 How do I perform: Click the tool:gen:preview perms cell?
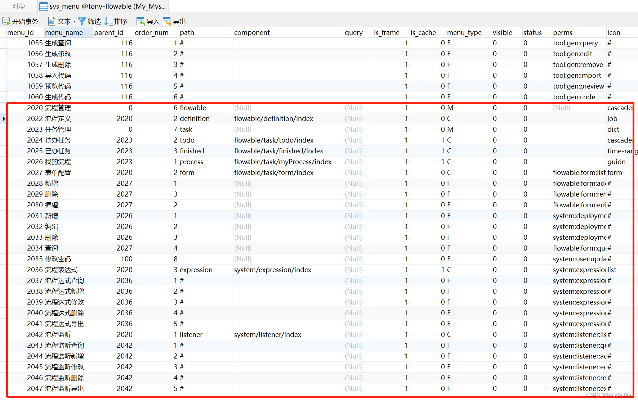coord(579,86)
